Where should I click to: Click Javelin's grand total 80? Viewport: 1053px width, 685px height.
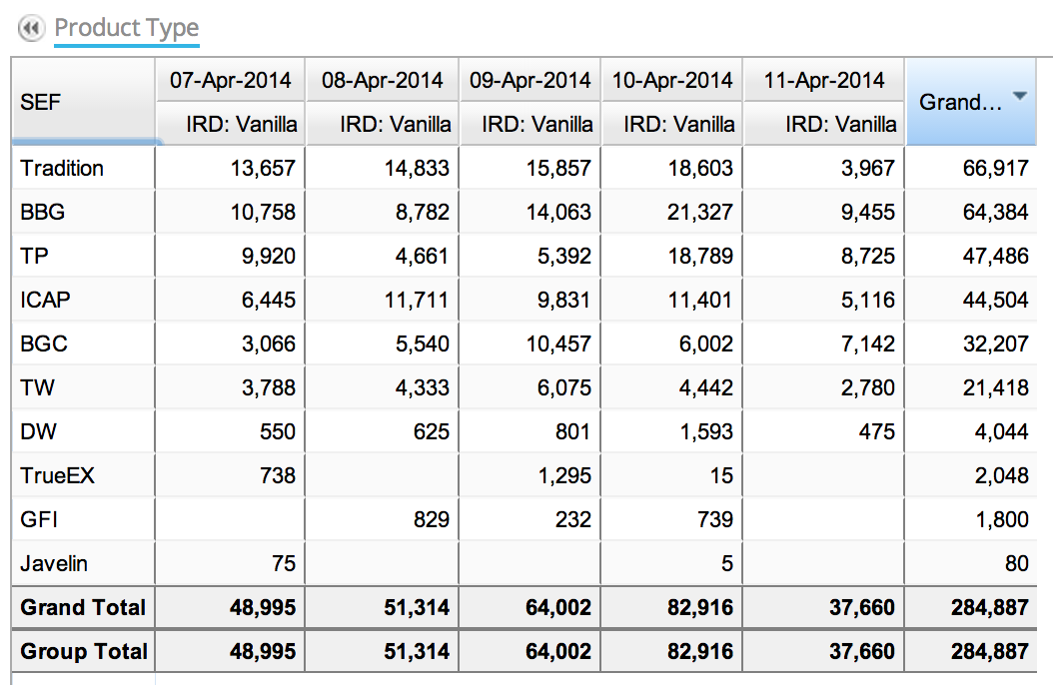(x=1017, y=563)
